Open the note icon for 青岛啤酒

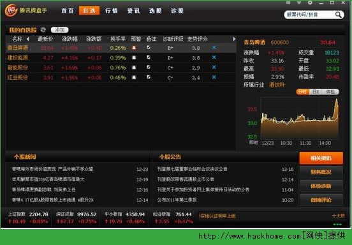point(149,47)
